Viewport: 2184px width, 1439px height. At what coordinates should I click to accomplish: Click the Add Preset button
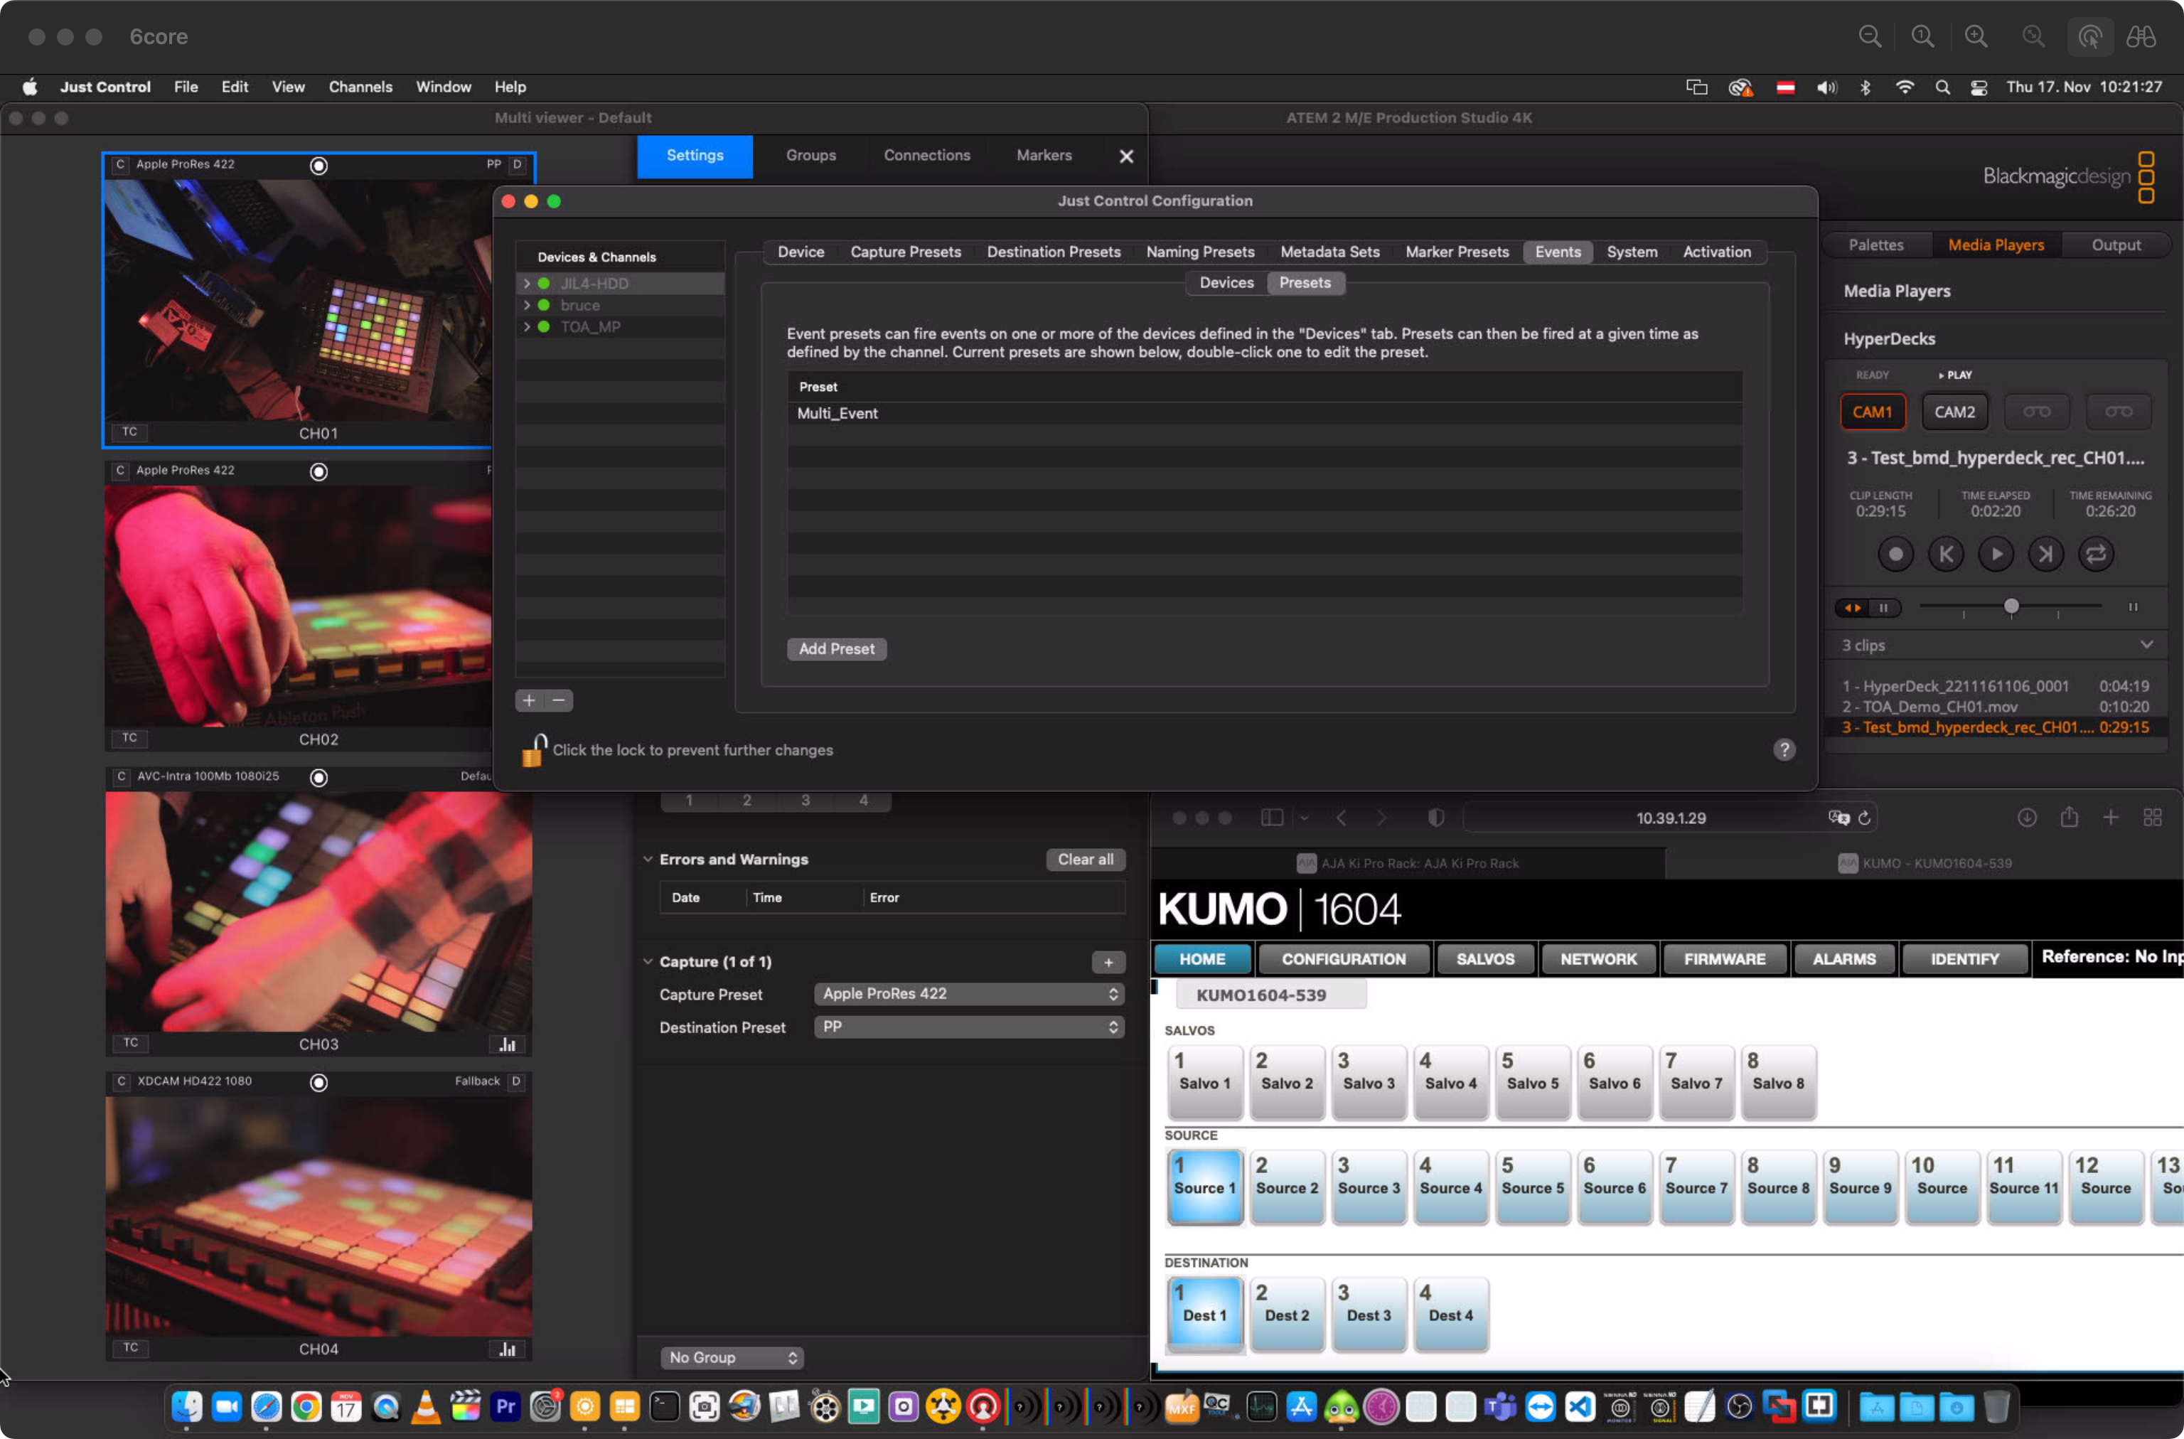point(836,649)
